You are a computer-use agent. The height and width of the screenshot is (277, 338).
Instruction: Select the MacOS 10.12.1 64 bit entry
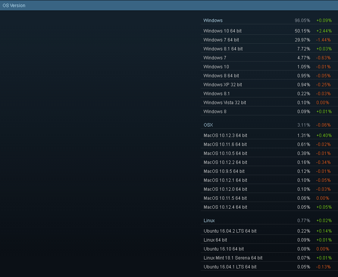[269, 180]
